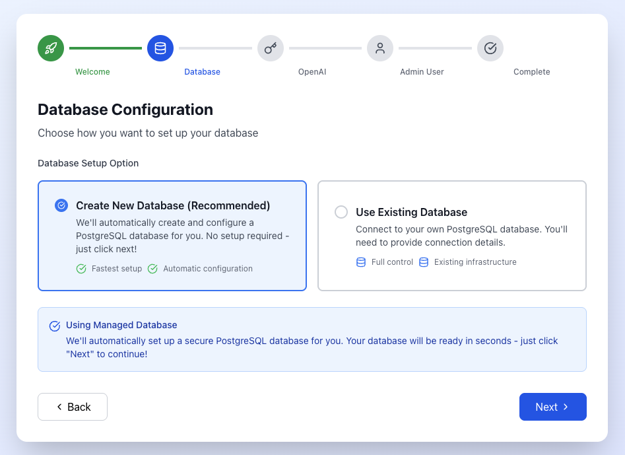625x455 pixels.
Task: Click the rocket icon on the Welcome step
Action: click(x=50, y=48)
